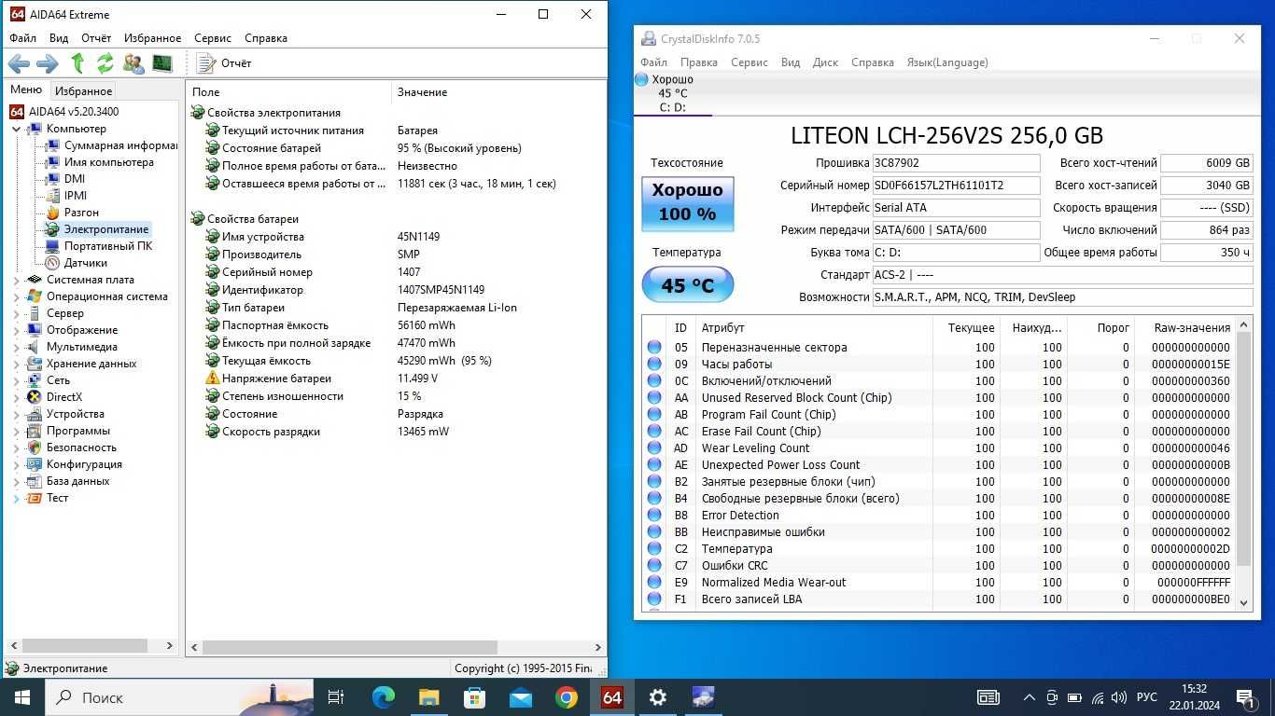Select the Неисправимые ошибки SMART row
This screenshot has width=1275, height=716.
[x=938, y=532]
